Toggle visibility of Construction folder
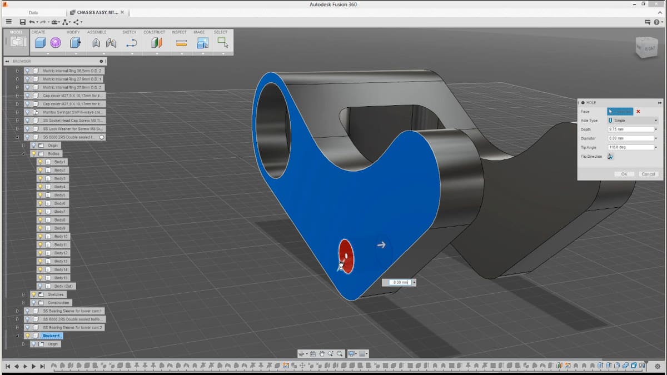 [33, 303]
